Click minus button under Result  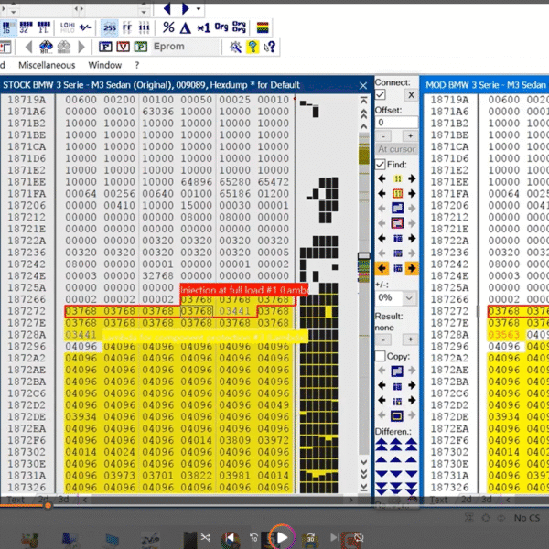(383, 339)
